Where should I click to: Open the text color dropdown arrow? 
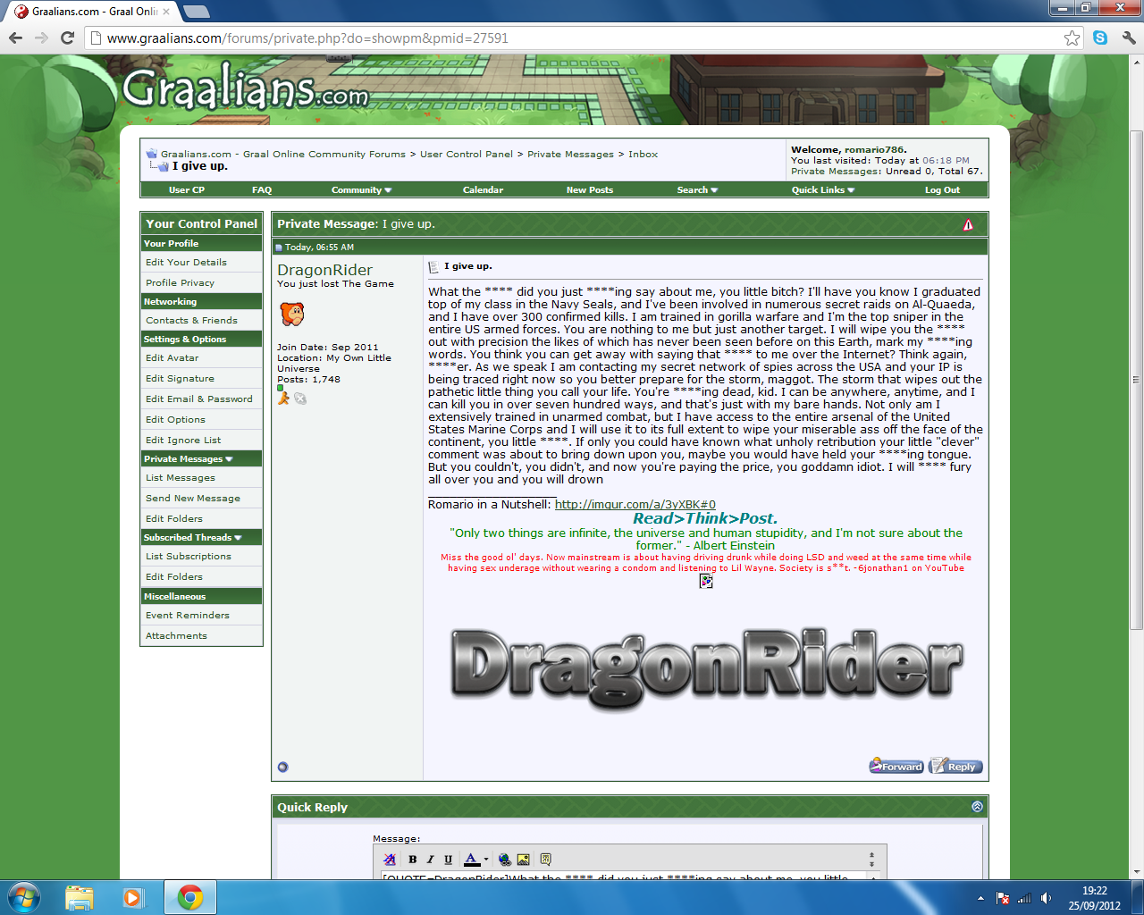[486, 860]
